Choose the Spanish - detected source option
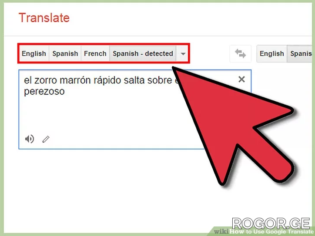Image resolution: width=315 pixels, height=236 pixels. click(x=143, y=53)
